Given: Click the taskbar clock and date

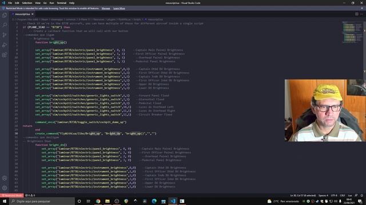Looking at the screenshot, I should click(x=349, y=201).
